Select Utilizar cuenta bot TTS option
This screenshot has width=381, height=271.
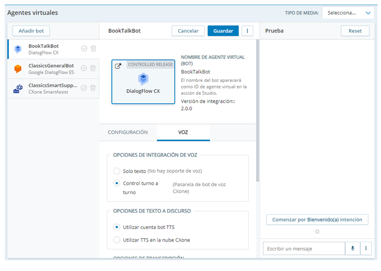coord(117,227)
